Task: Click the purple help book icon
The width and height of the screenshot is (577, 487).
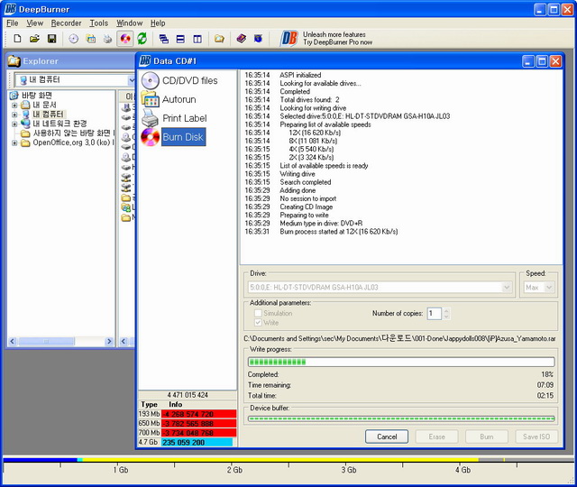Action: 242,38
